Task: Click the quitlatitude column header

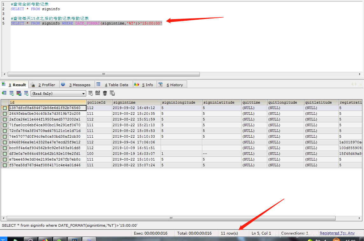Action: [321, 102]
